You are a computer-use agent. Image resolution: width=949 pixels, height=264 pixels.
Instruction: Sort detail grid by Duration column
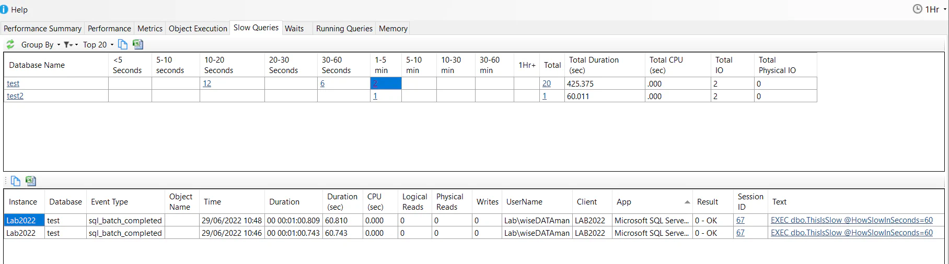pyautogui.click(x=294, y=202)
